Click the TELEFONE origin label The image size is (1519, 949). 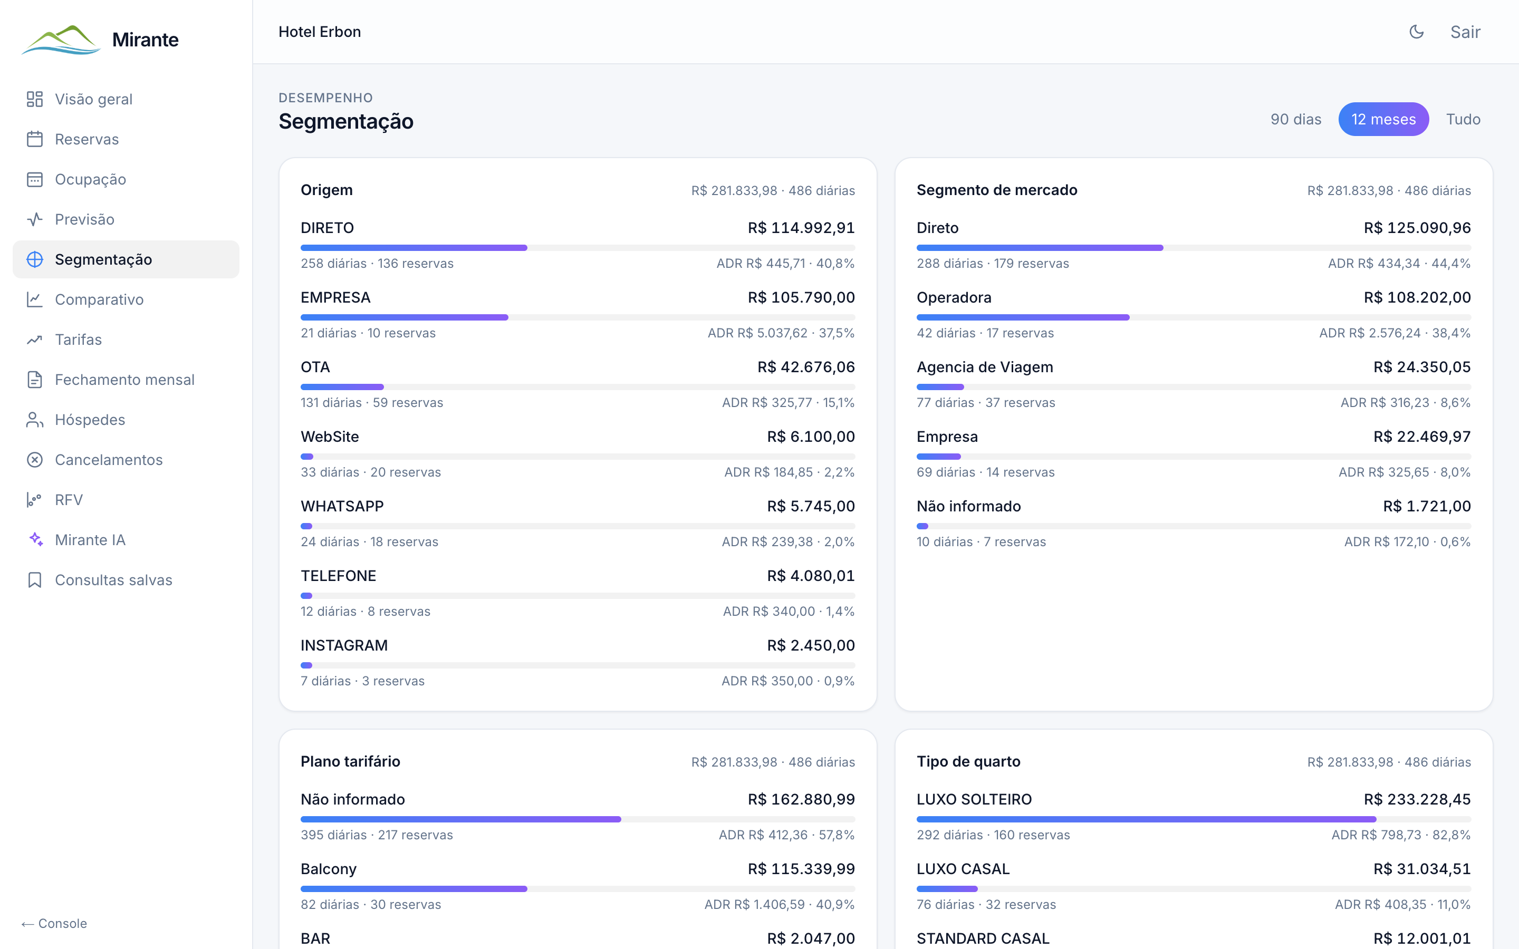[338, 576]
